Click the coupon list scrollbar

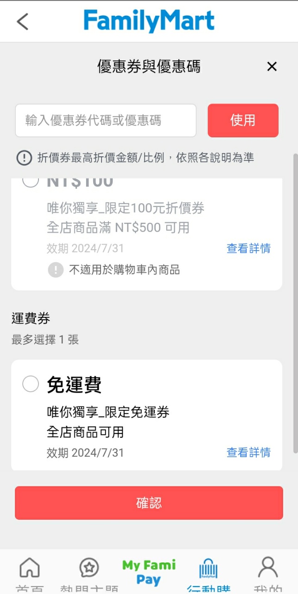coord(295,302)
